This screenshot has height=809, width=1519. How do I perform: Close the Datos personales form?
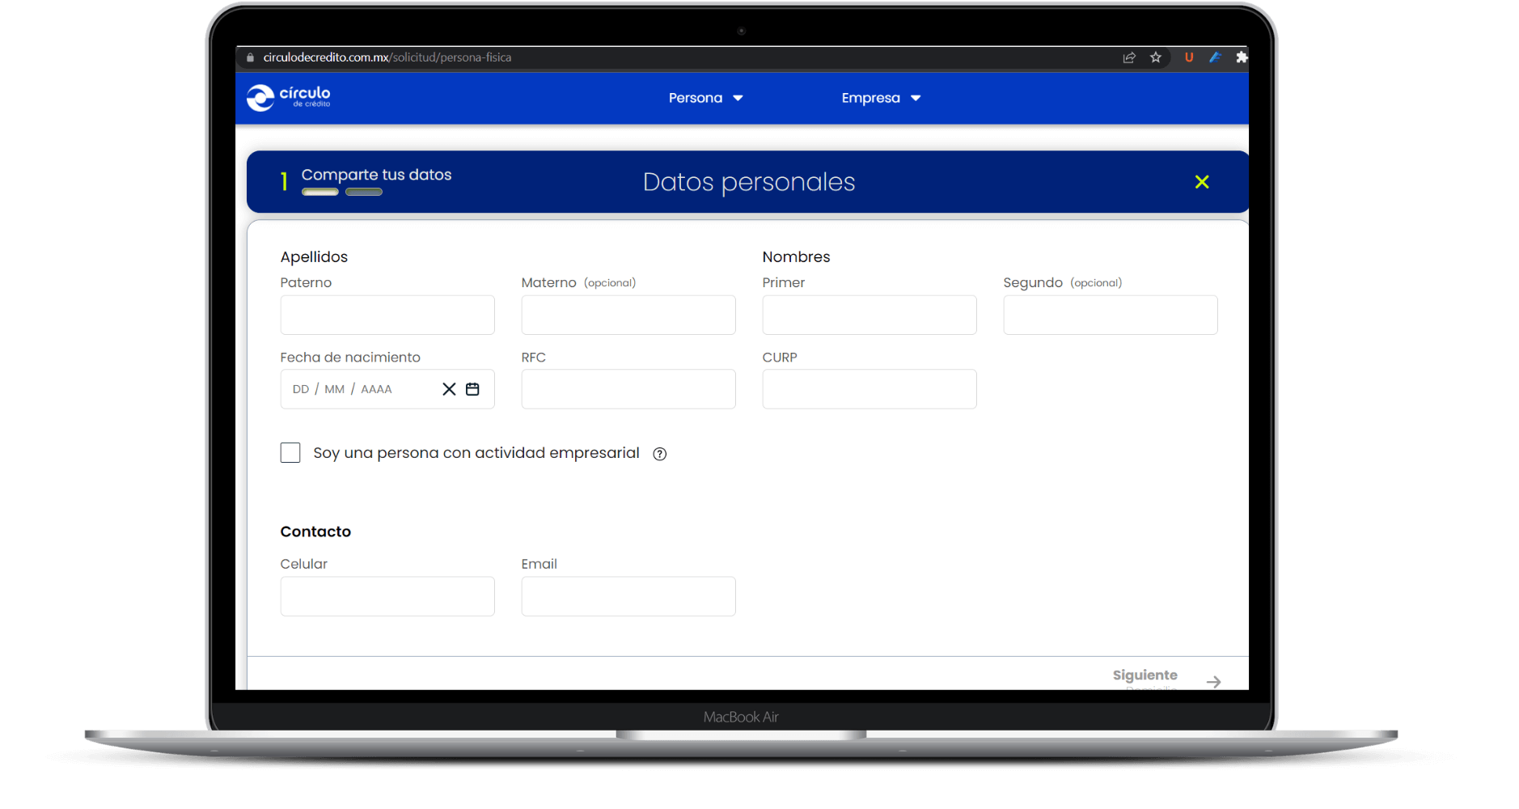click(x=1202, y=182)
